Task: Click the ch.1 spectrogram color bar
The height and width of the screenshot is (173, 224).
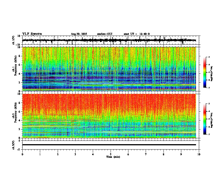Action: (x=205, y=72)
